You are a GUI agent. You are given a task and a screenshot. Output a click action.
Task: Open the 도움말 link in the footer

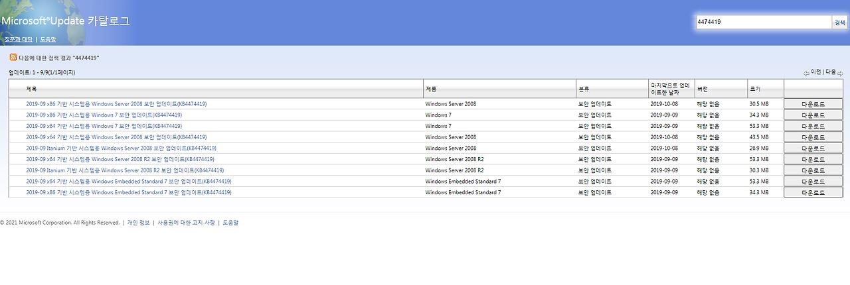pyautogui.click(x=230, y=223)
